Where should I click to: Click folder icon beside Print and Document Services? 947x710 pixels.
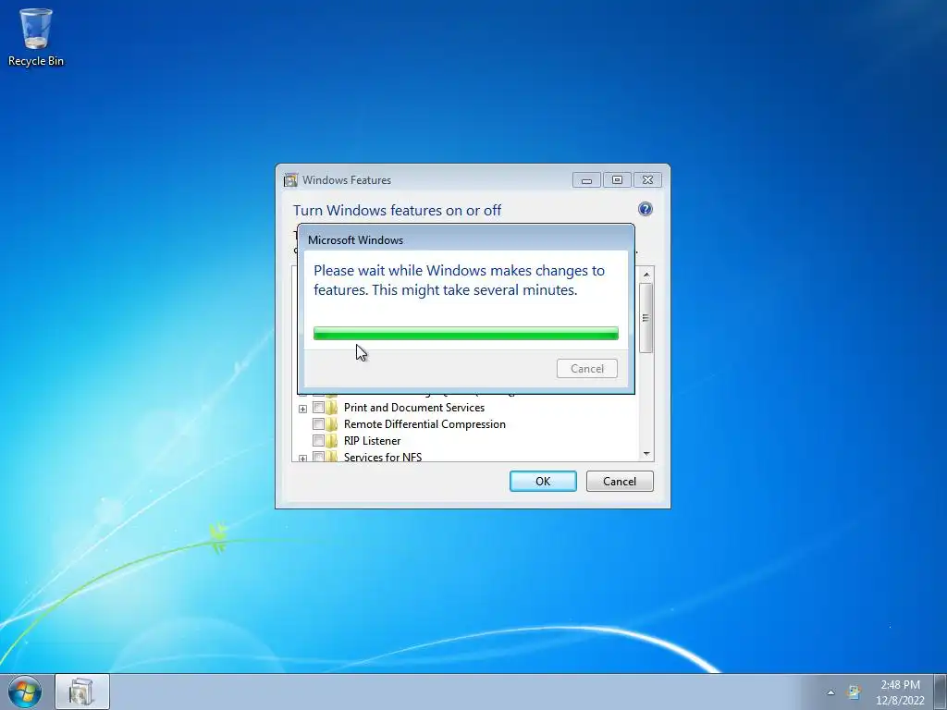[x=332, y=408]
